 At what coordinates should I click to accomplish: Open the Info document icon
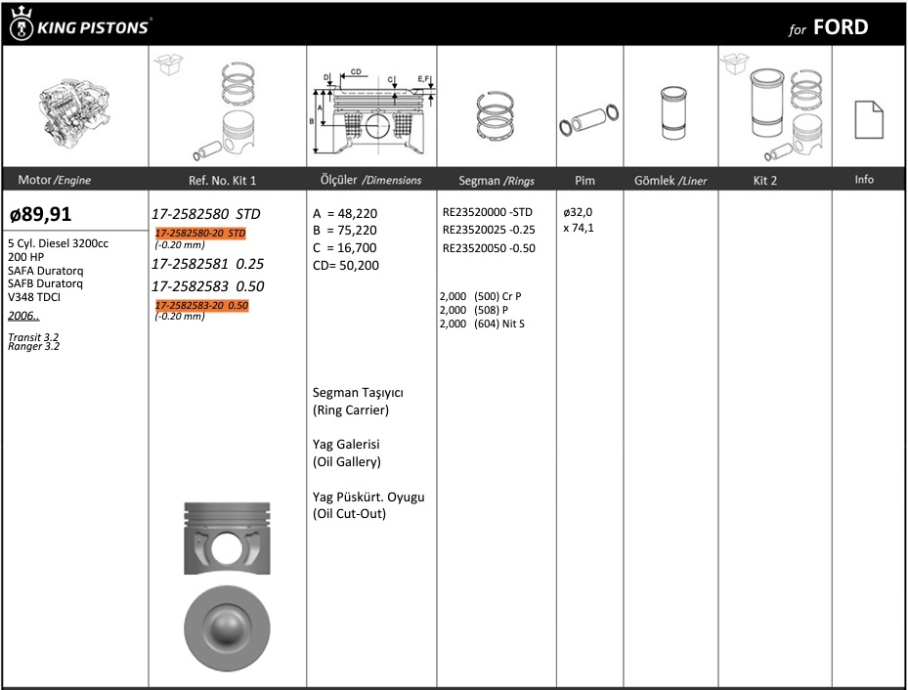coord(867,119)
